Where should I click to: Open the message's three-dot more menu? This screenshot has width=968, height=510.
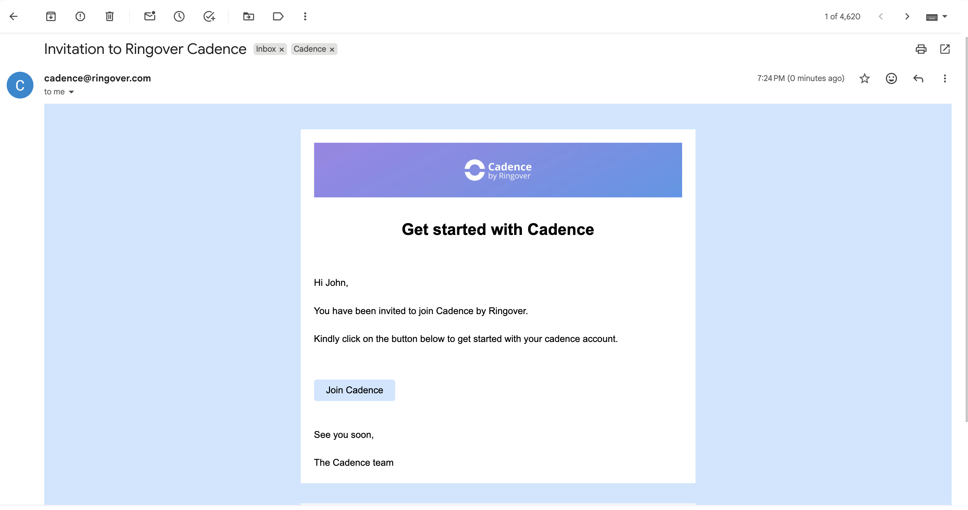[944, 78]
